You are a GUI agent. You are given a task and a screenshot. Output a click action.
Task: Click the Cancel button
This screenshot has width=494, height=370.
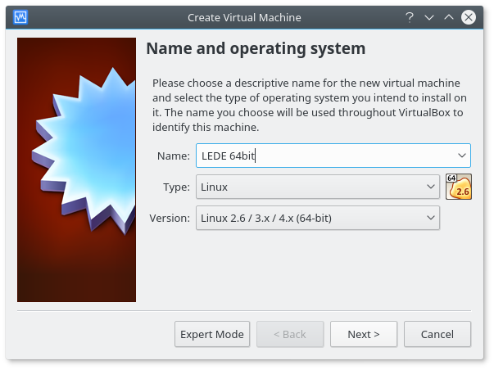point(437,334)
